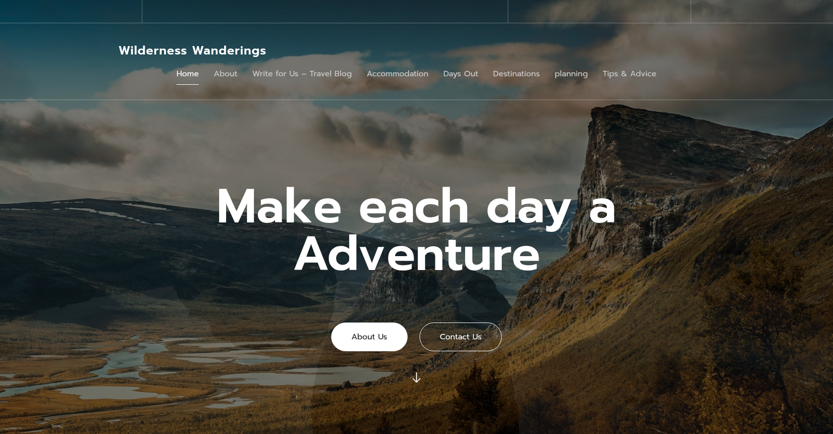Click the wide center top bar cell

pyautogui.click(x=325, y=11)
